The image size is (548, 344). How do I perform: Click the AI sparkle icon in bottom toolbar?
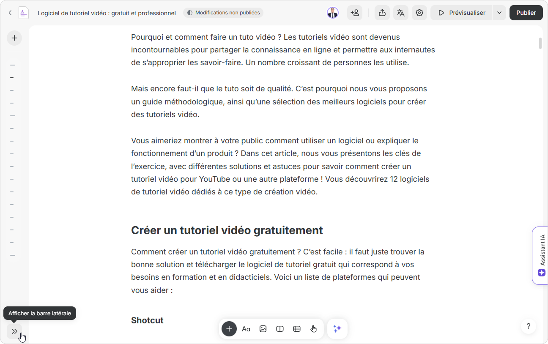tap(337, 329)
